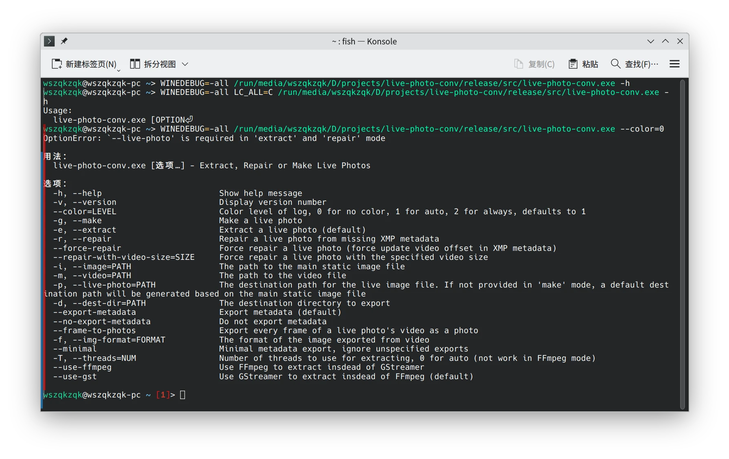729x459 pixels.
Task: Click the '-f, --img-format=FORMAT' option
Action: coord(109,340)
